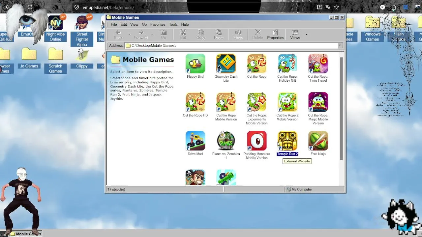
Task: Open the Fruit Ninja shortcut
Action: click(x=318, y=141)
